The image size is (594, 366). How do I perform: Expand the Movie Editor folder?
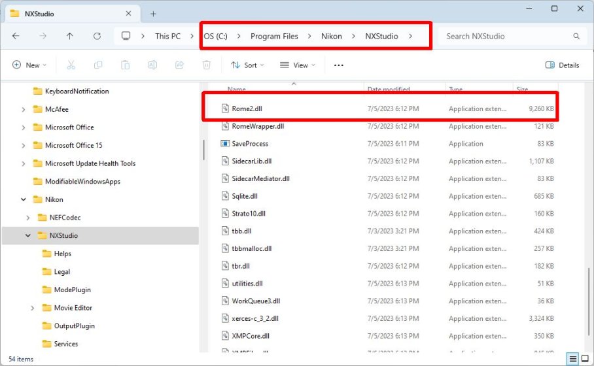click(33, 308)
